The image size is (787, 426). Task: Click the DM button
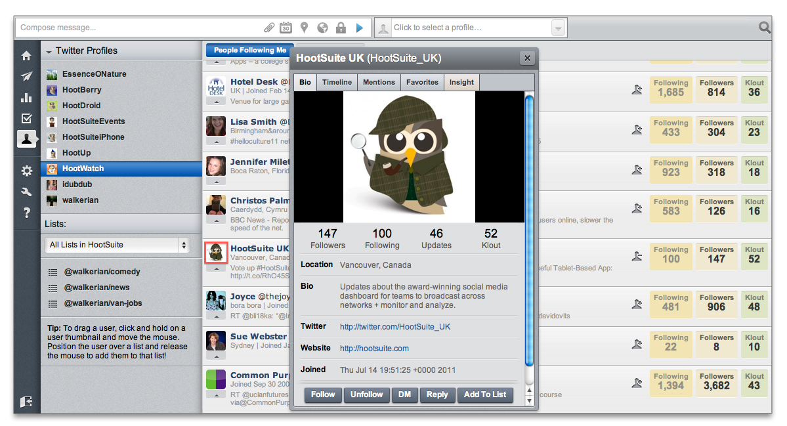[x=404, y=395]
